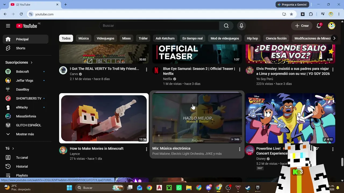This screenshot has height=193, width=344.
Task: Bookmark this page with the star
Action: [291, 14]
